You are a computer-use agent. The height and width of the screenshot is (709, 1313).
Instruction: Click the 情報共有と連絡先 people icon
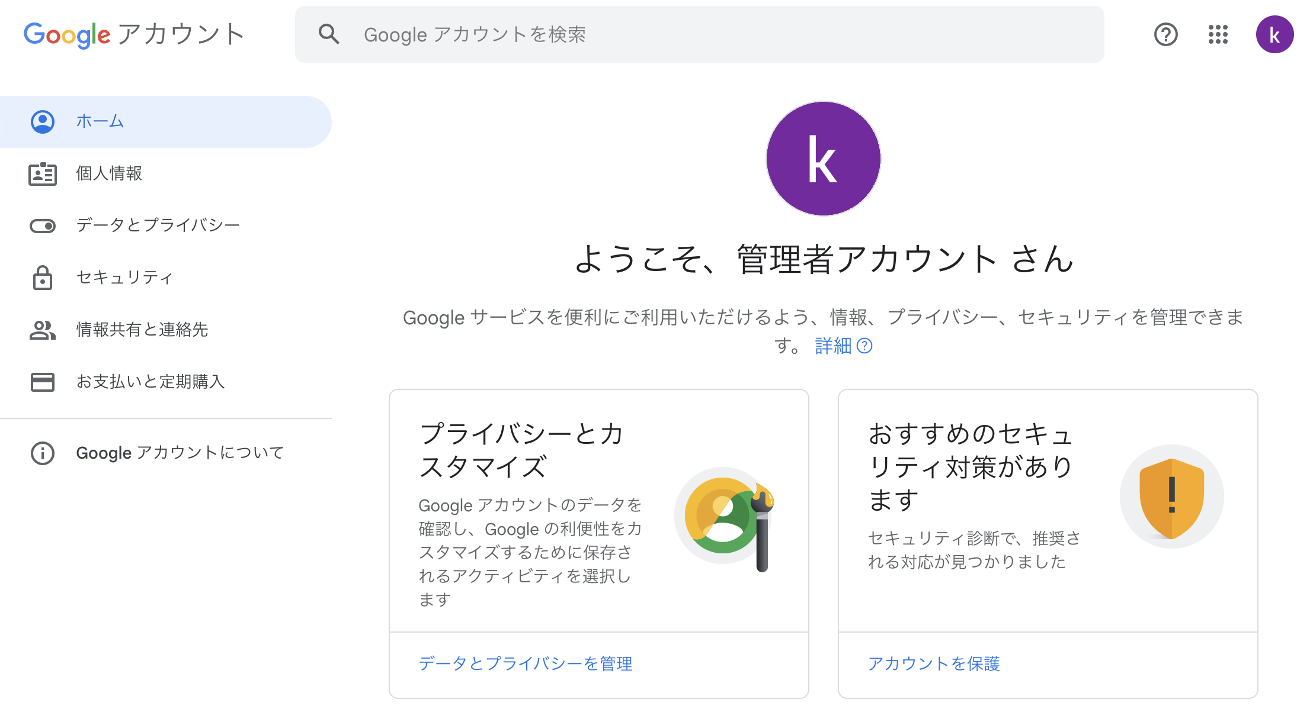[x=43, y=330]
